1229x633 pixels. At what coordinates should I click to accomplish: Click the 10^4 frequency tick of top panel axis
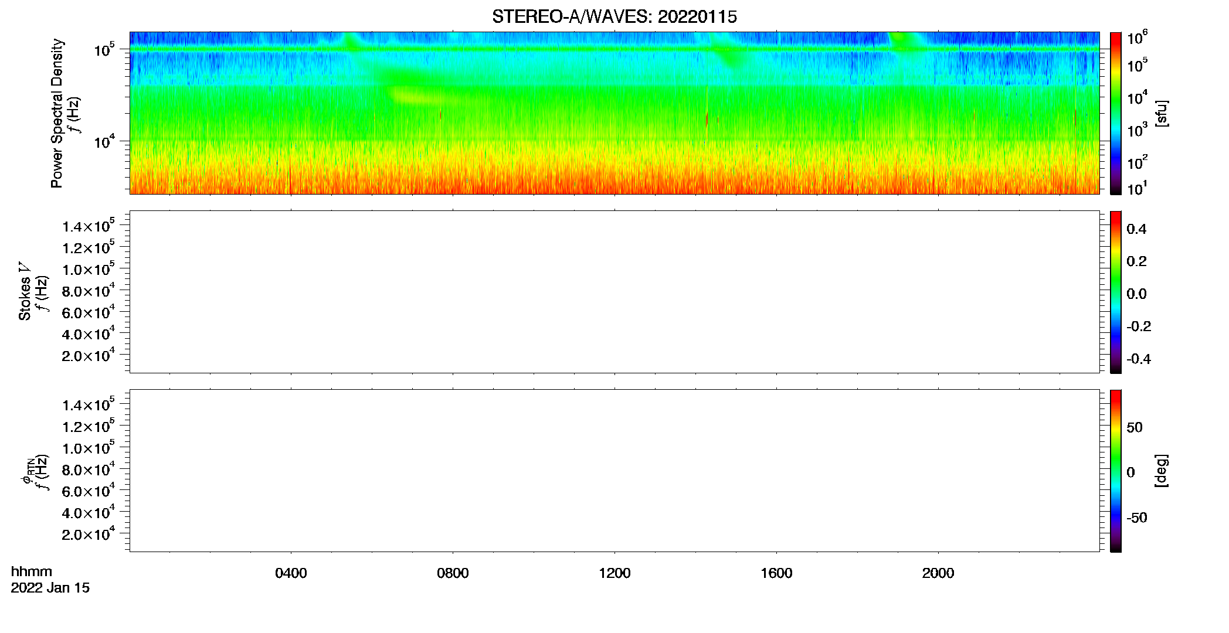point(104,141)
